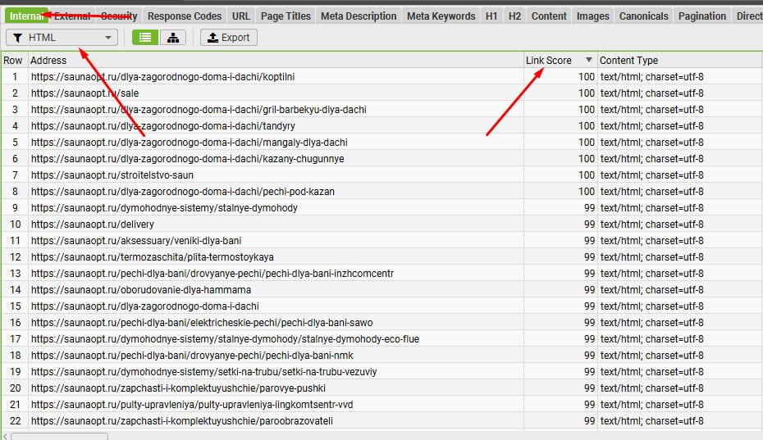Viewport: 763px width, 440px height.
Task: Select the plita-termostoykaya URL
Action: click(x=153, y=257)
